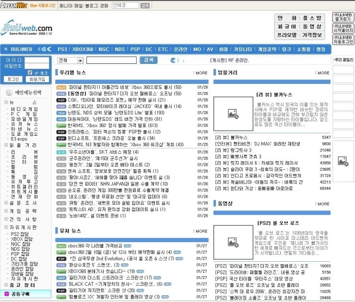Focus the main site search text box
Image resolution: width=355 pixels, height=302 pixels.
pos(112,60)
